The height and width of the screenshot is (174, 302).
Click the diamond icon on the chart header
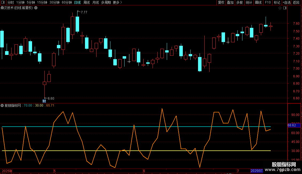pos(280,8)
